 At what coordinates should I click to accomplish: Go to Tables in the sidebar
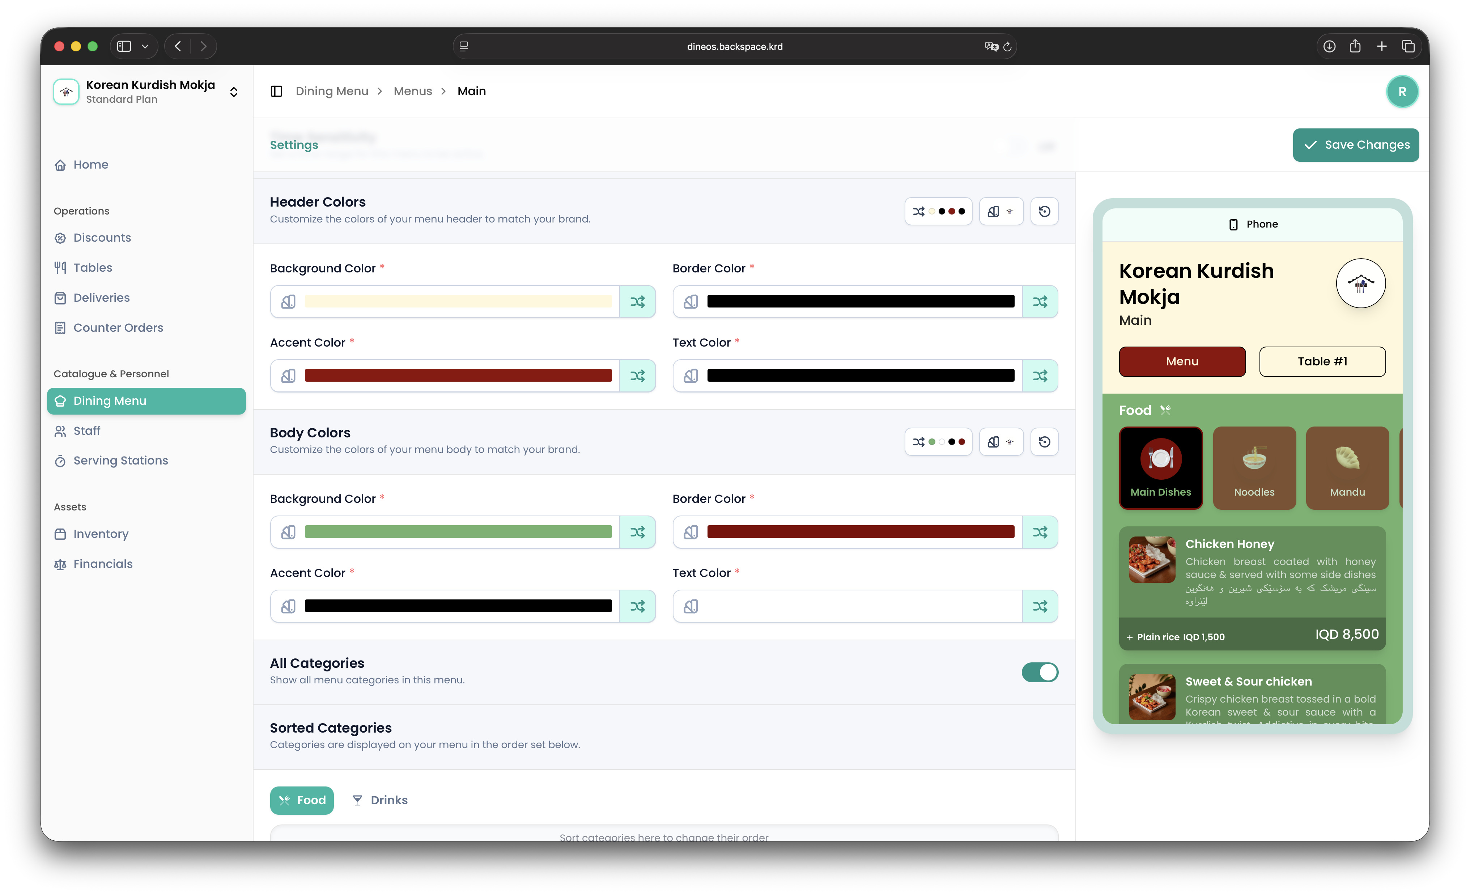(146, 268)
